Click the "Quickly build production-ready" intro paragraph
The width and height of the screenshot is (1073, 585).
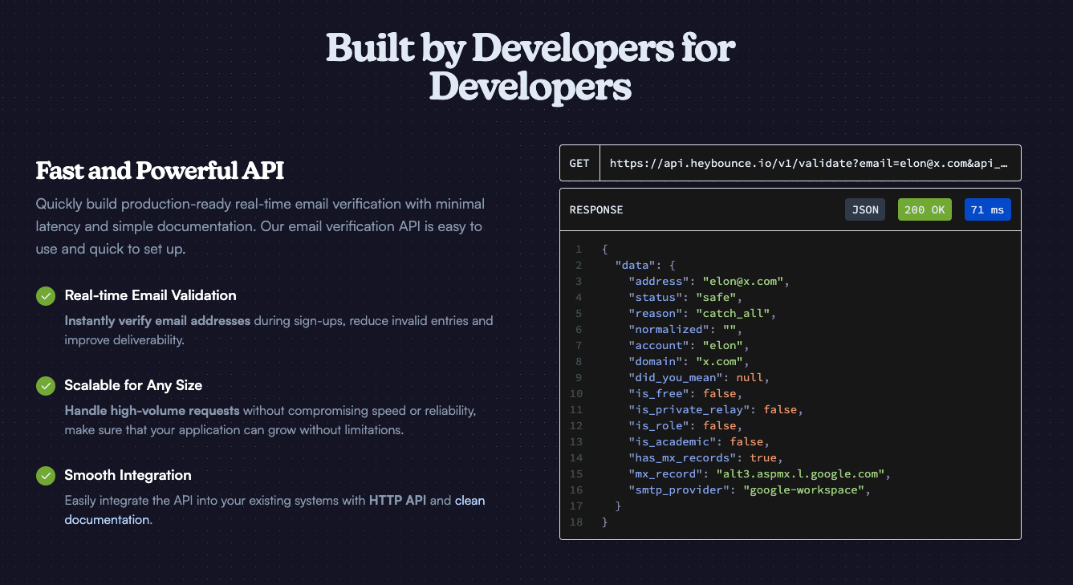(260, 226)
